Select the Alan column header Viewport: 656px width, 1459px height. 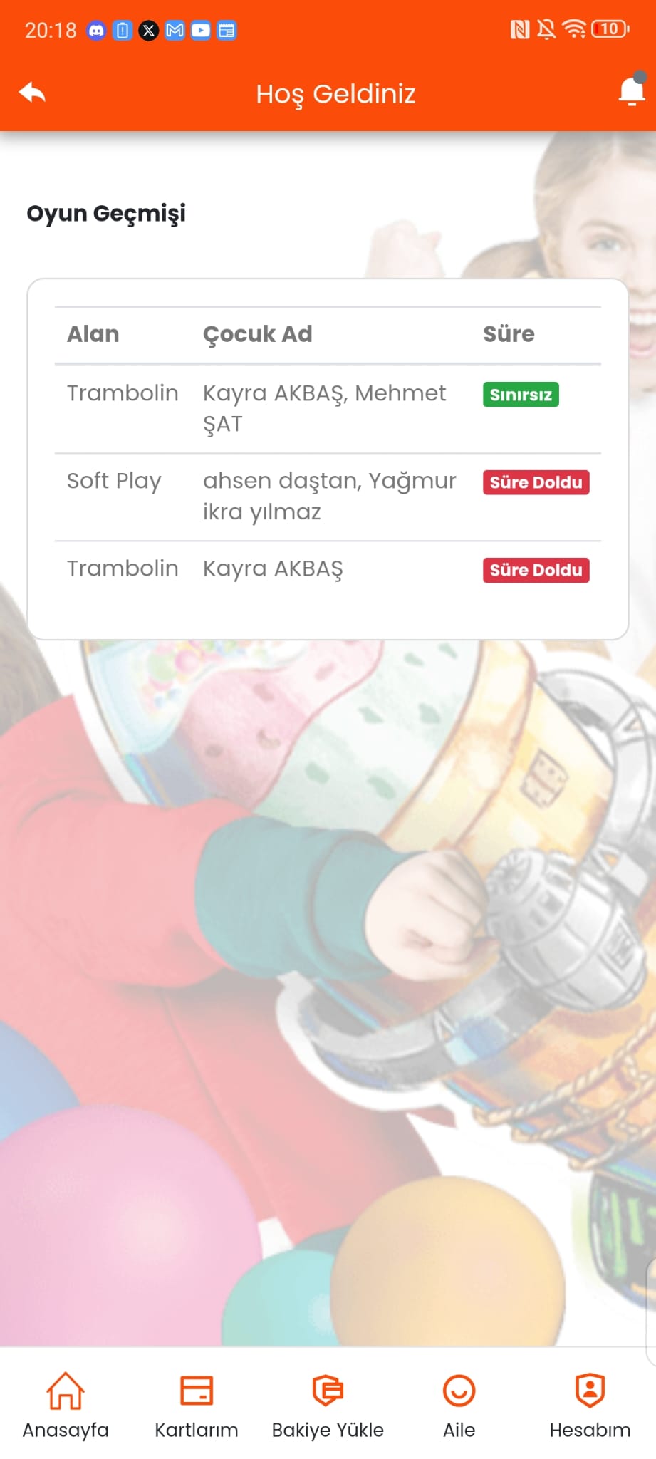tap(93, 334)
